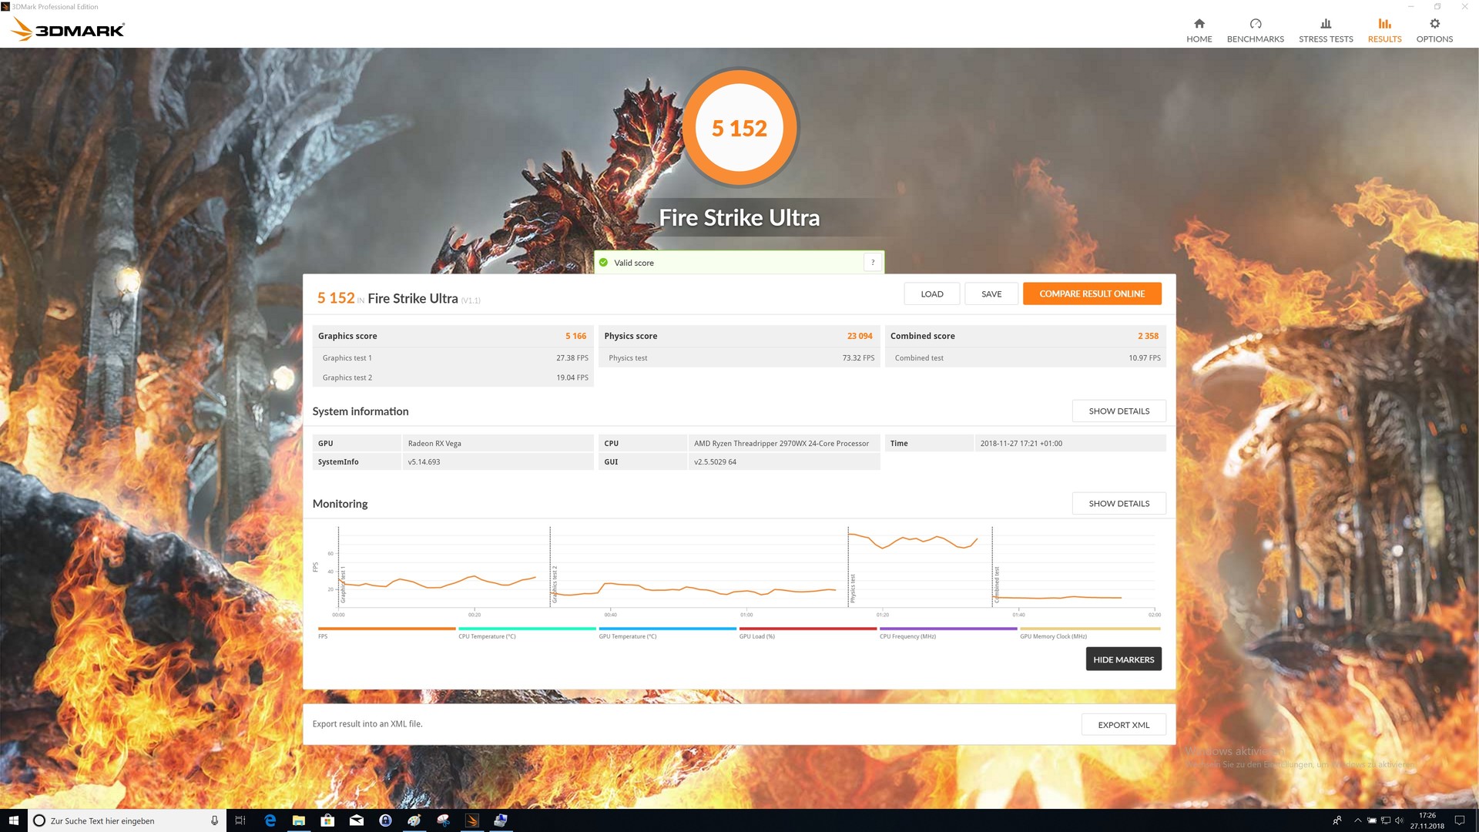Screen dimensions: 1479x832
Task: Open the system tray hidden icons chevron
Action: pyautogui.click(x=1357, y=820)
